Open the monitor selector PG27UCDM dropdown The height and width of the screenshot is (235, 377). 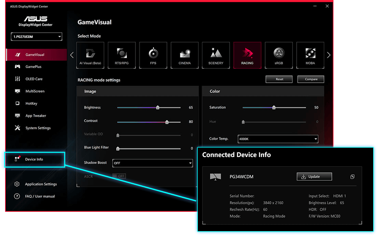pos(36,37)
